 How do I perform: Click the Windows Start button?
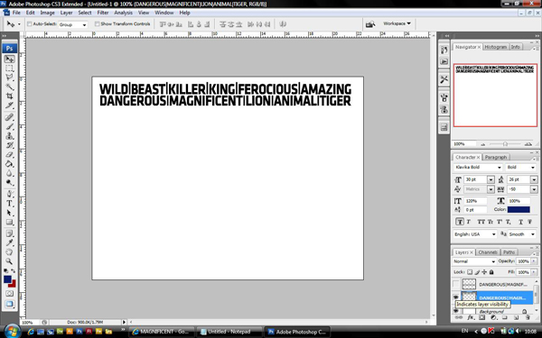click(x=12, y=332)
